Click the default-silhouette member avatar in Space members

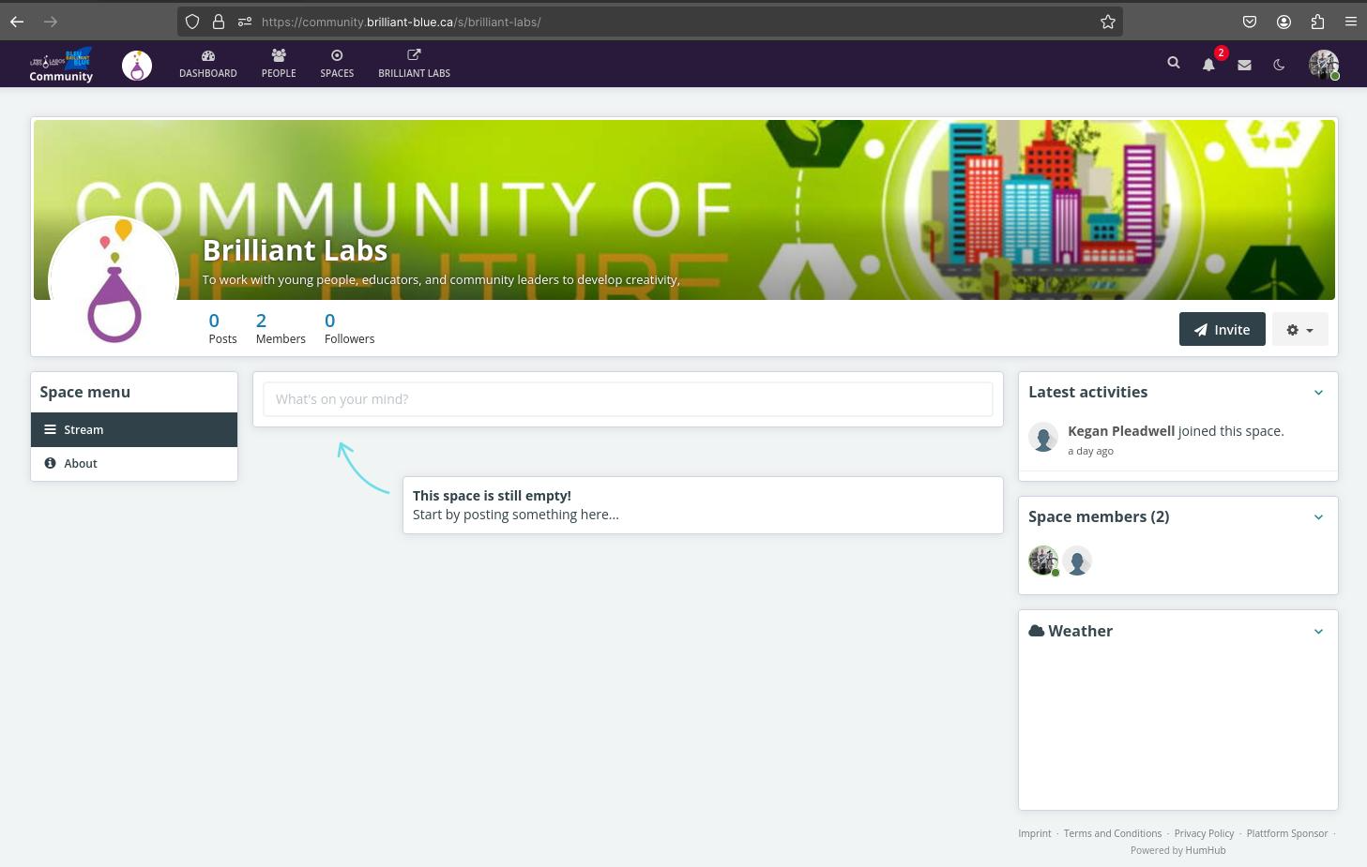[1077, 561]
